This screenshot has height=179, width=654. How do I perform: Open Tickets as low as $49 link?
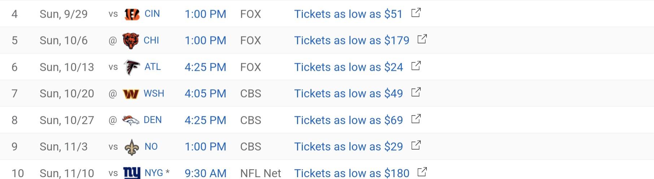point(348,93)
